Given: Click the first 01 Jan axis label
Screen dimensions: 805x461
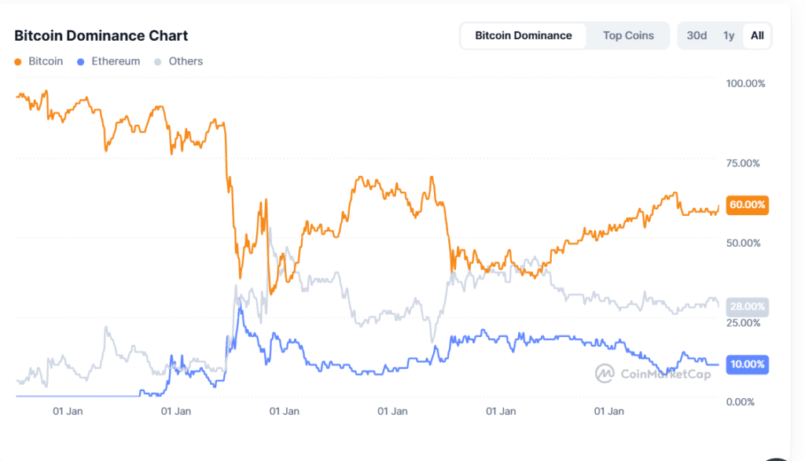Looking at the screenshot, I should (x=68, y=411).
